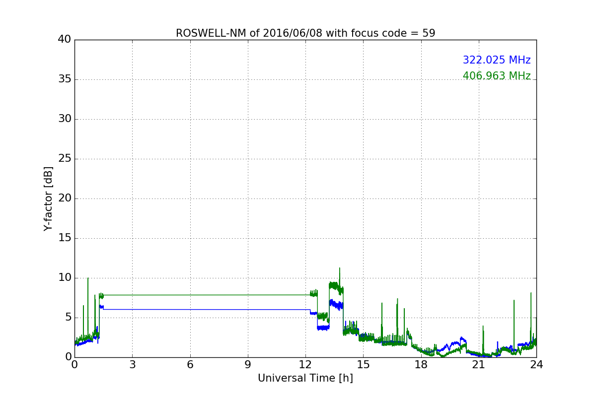Image resolution: width=596 pixels, height=397 pixels.
Task: Click the x-axis tick label 9
Action: coord(248,365)
